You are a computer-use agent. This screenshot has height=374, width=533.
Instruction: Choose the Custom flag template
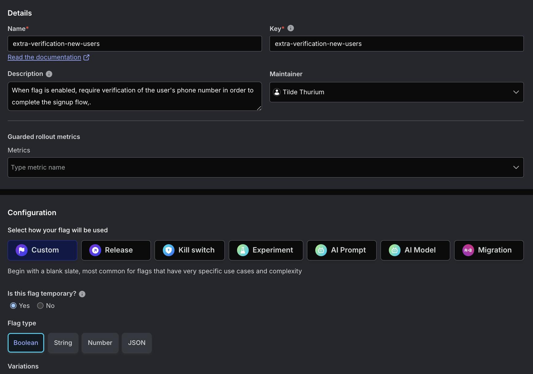tap(42, 250)
